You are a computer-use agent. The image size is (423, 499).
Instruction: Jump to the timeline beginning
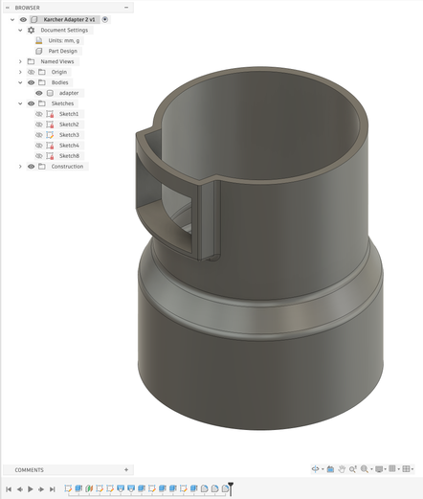[x=9, y=488]
